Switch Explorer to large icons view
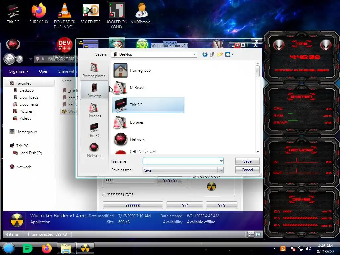This screenshot has height=255, width=340. coord(258,234)
